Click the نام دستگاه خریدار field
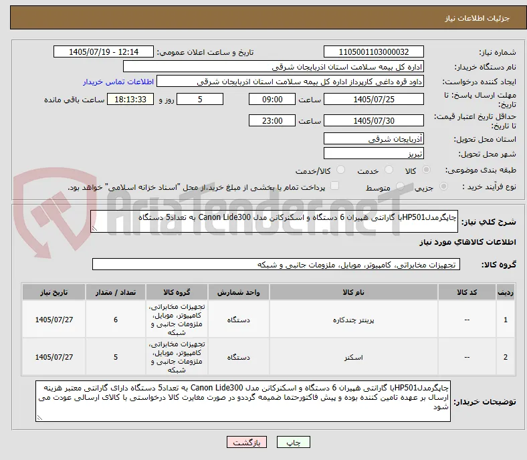The width and height of the screenshot is (527, 460). (x=274, y=67)
